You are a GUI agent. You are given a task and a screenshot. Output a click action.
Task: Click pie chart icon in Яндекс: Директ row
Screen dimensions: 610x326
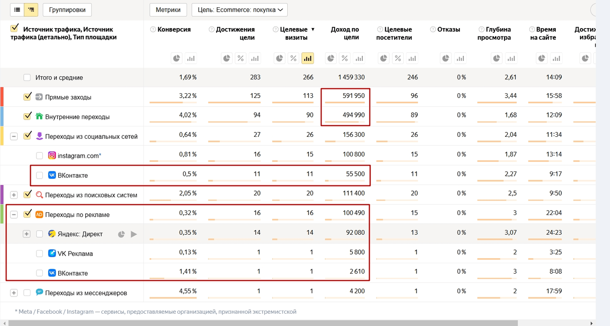coord(121,234)
